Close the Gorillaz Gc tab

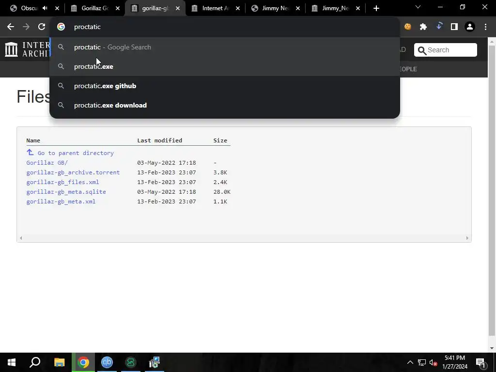tap(118, 8)
